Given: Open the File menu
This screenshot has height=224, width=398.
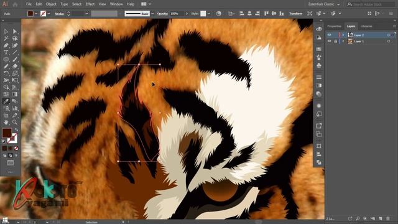Looking at the screenshot, I should [x=29, y=4].
